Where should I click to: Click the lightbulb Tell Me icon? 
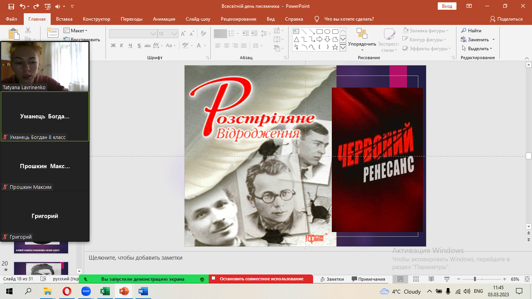point(317,19)
